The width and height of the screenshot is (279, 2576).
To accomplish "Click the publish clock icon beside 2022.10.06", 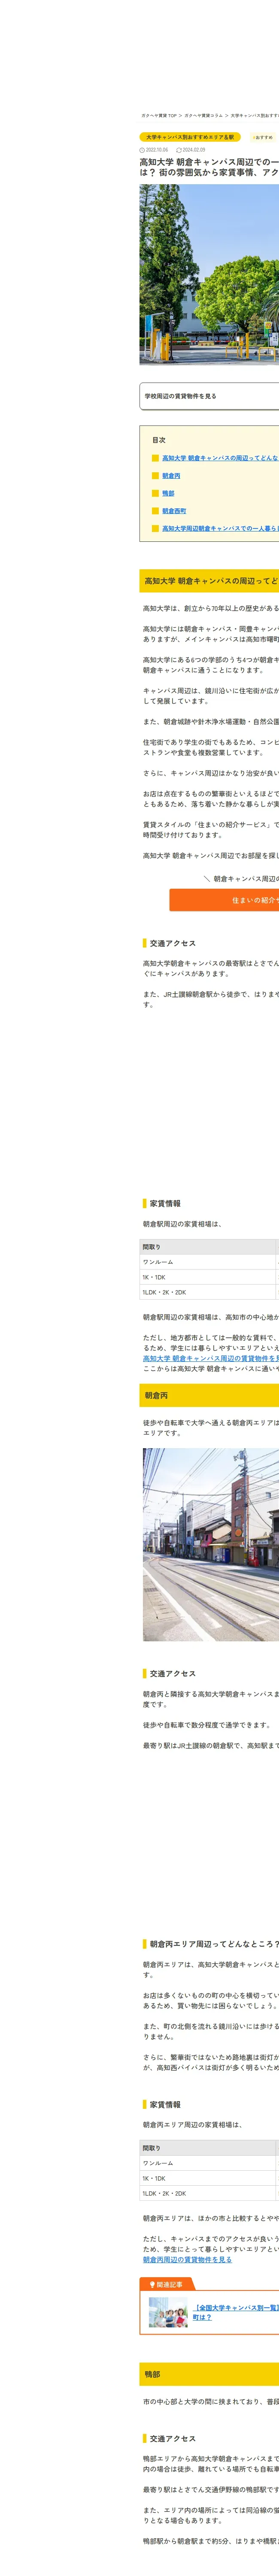I will pyautogui.click(x=142, y=150).
